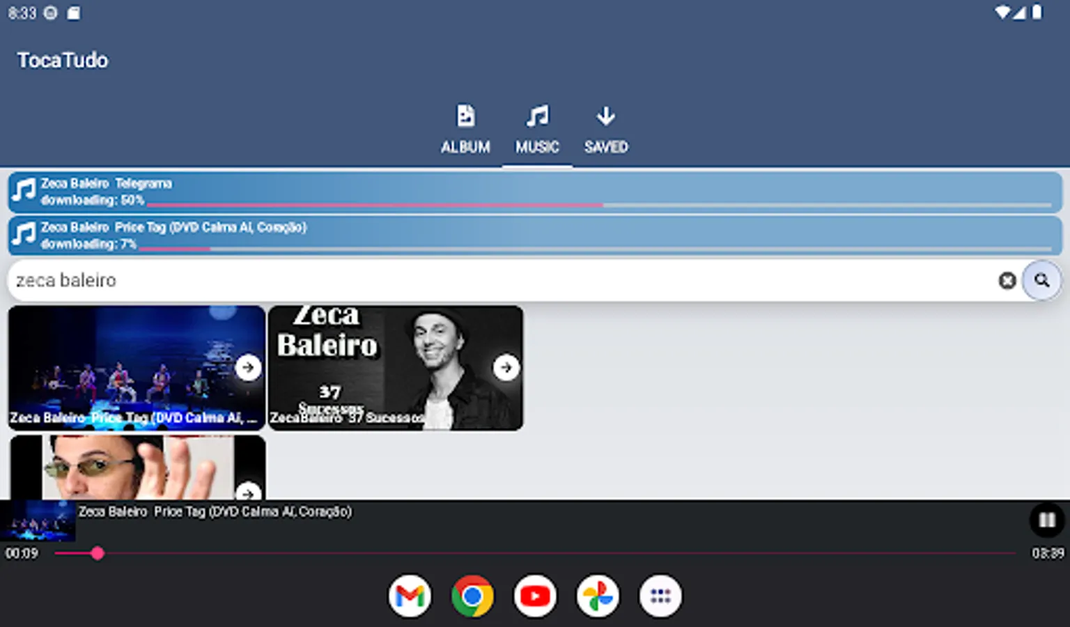Click the total duration 03:39

tap(1048, 553)
